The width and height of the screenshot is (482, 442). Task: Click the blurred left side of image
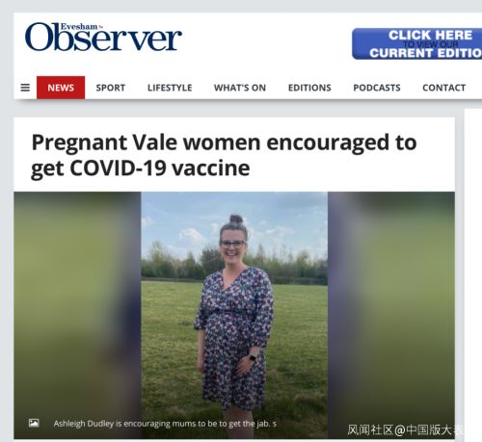(77, 315)
